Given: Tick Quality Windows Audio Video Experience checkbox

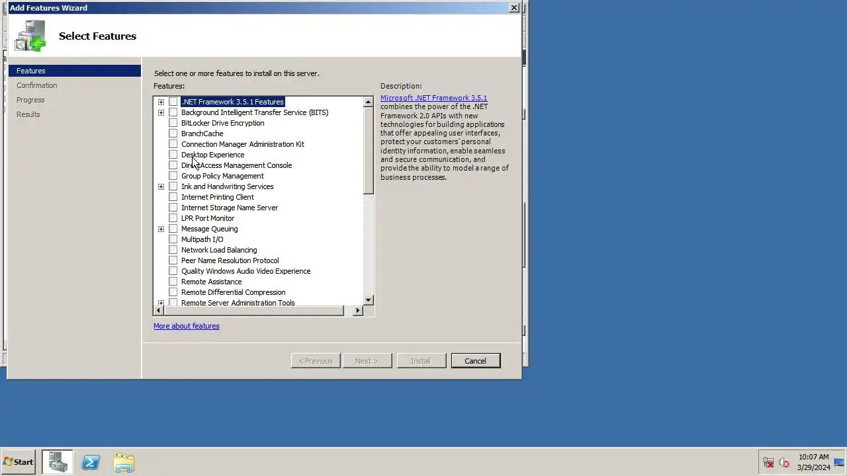Looking at the screenshot, I should [173, 271].
